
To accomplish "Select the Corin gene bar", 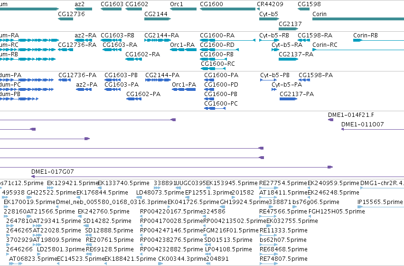I will [358, 19].
